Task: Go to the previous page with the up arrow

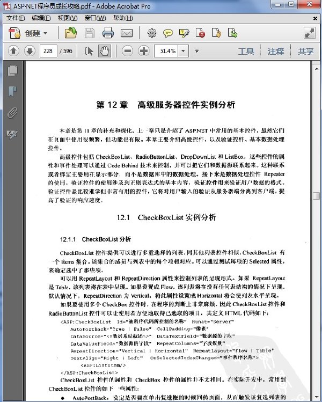Action: [13, 51]
